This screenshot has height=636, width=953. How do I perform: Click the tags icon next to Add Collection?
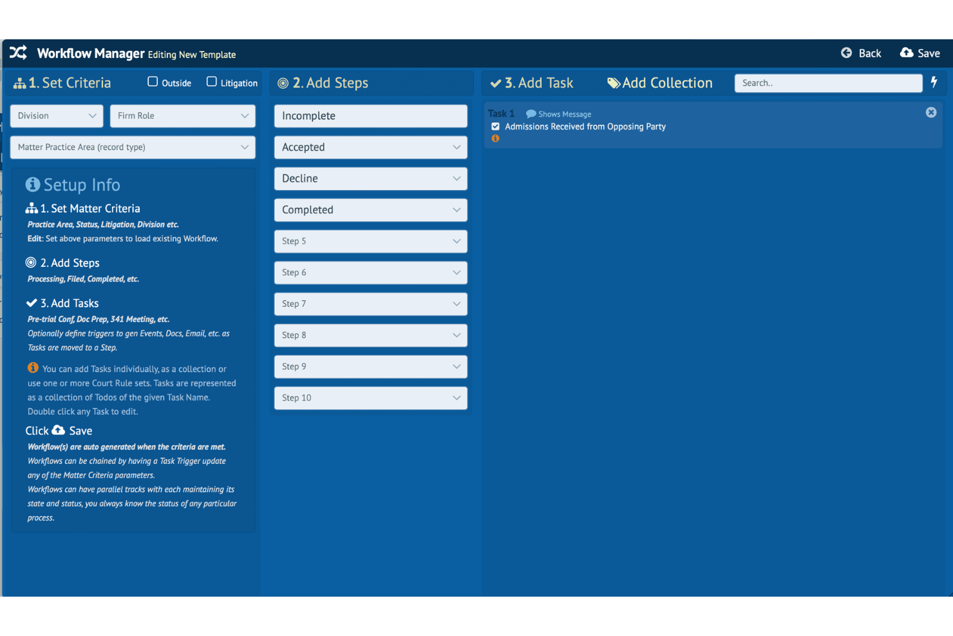tap(614, 83)
